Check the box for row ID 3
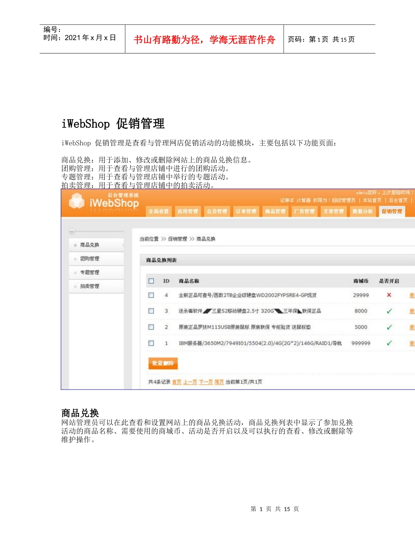This screenshot has width=415, height=537. tap(151, 311)
